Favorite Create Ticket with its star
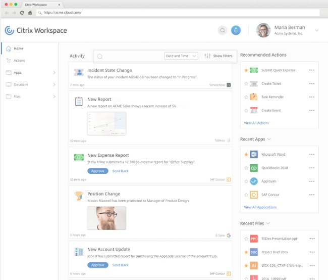 (x=246, y=83)
